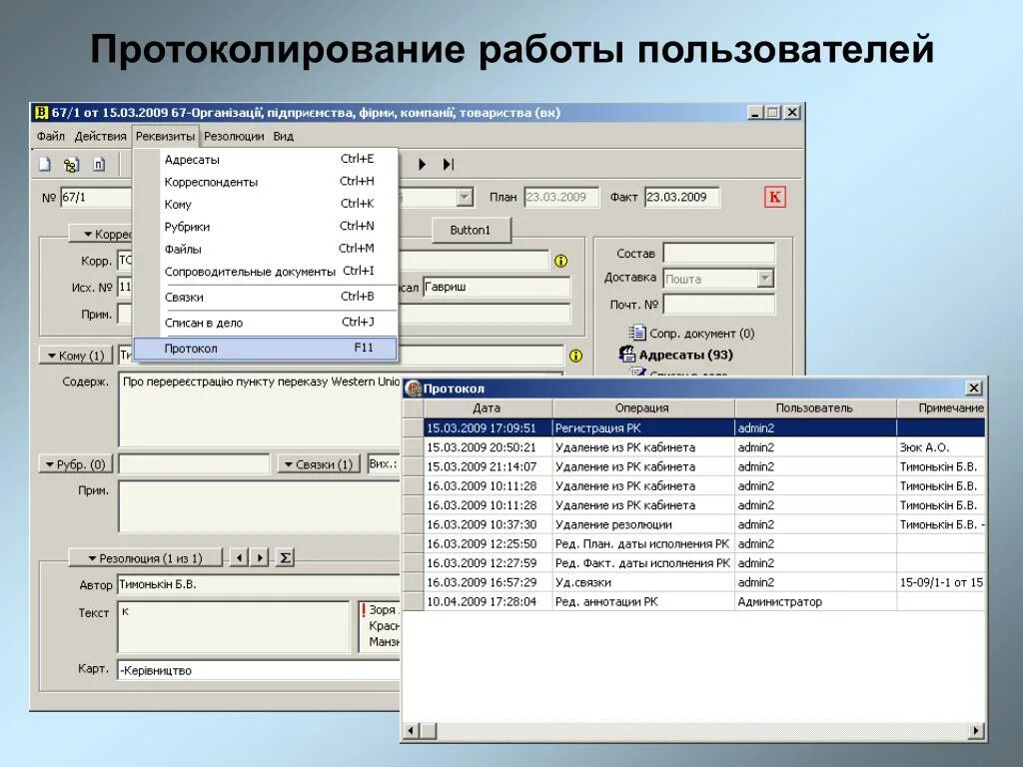Click the Протокол window title icon

tap(413, 388)
